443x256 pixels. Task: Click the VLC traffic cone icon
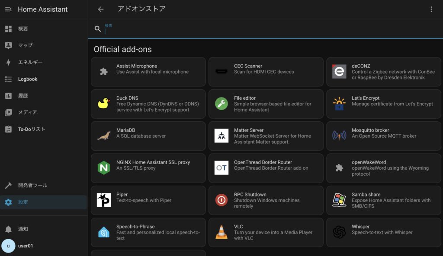pyautogui.click(x=221, y=232)
